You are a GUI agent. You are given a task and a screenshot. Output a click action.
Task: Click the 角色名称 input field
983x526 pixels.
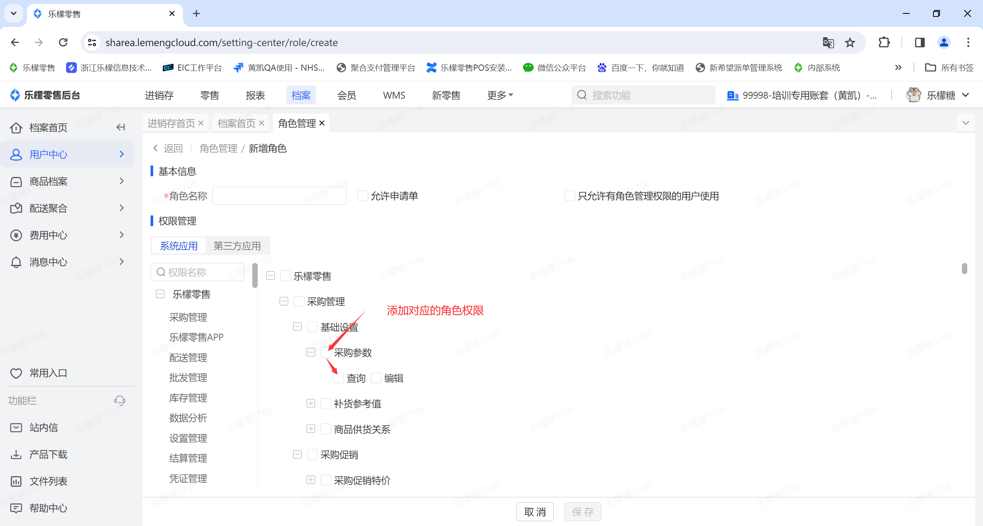click(280, 196)
